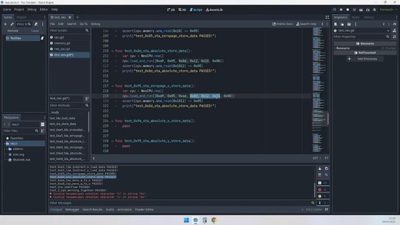Open Scene menu in menu bar

(x=7, y=9)
